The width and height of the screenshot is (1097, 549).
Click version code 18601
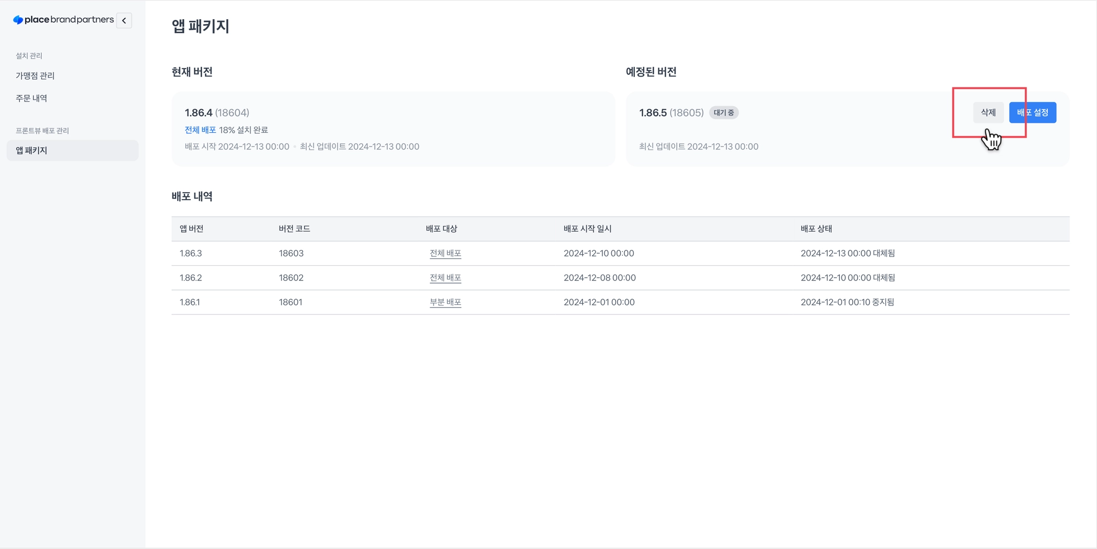coord(291,302)
